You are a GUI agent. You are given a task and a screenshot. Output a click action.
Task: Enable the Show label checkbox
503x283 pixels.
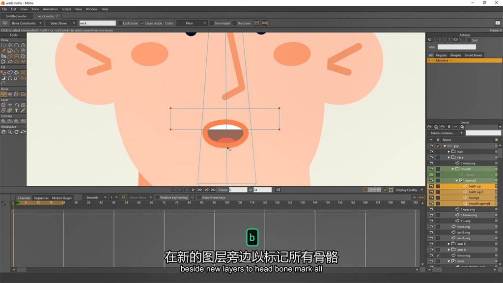pyautogui.click(x=212, y=23)
